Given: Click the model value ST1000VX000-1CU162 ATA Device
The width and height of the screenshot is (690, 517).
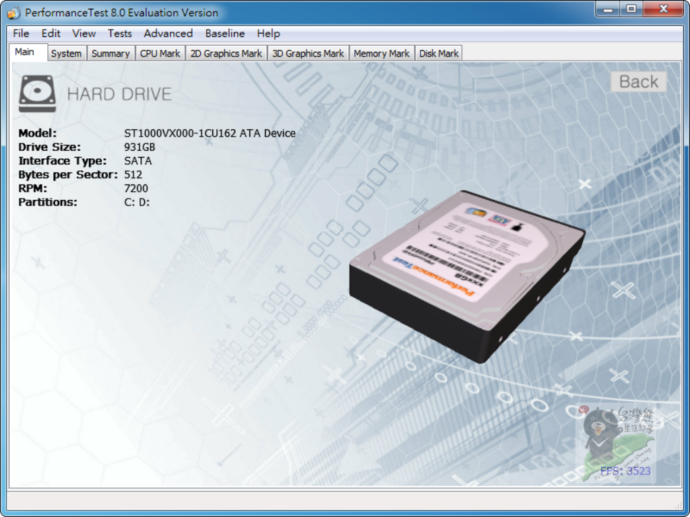Looking at the screenshot, I should pos(210,133).
